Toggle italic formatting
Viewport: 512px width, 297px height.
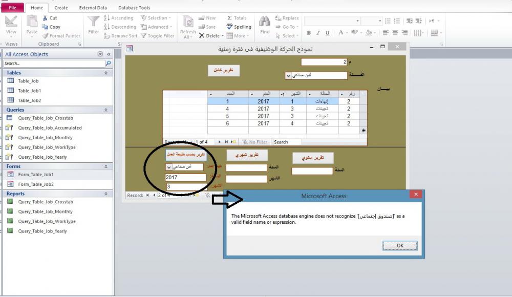point(318,33)
